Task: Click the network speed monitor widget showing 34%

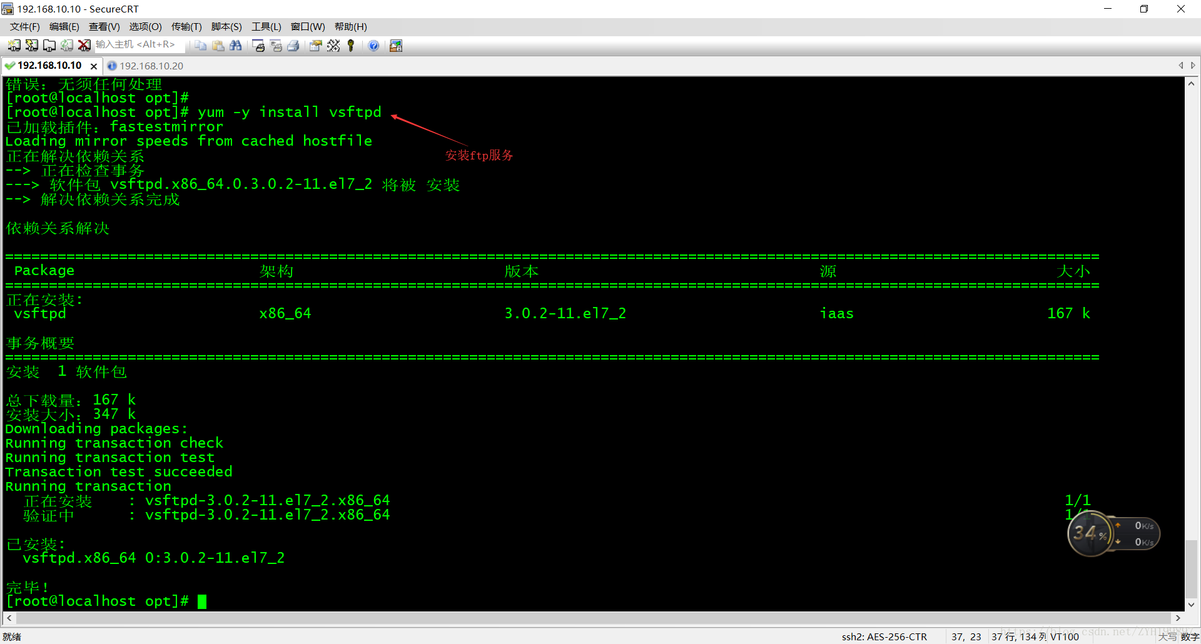Action: pos(1113,534)
